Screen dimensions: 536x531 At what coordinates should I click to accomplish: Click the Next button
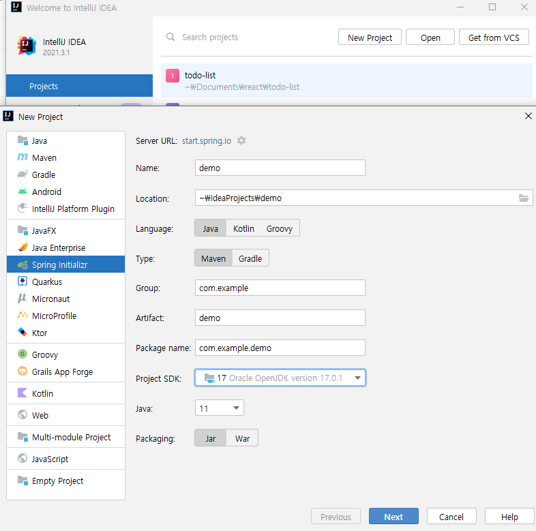tap(393, 516)
